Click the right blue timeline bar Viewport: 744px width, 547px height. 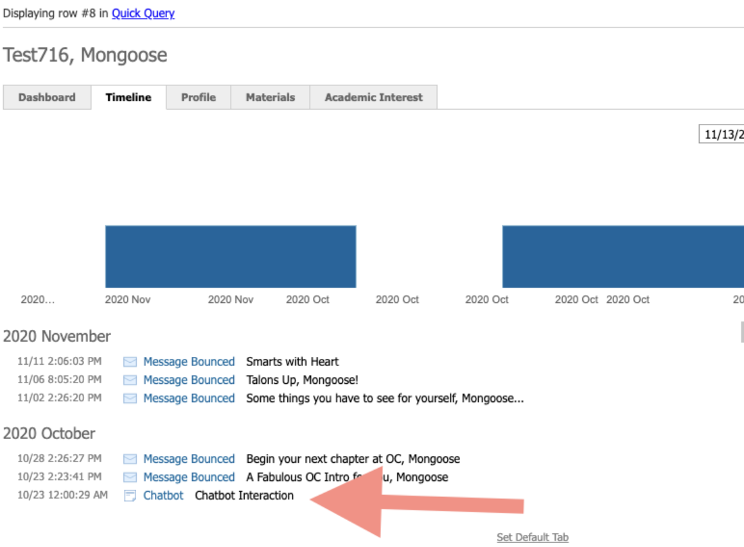pos(622,257)
